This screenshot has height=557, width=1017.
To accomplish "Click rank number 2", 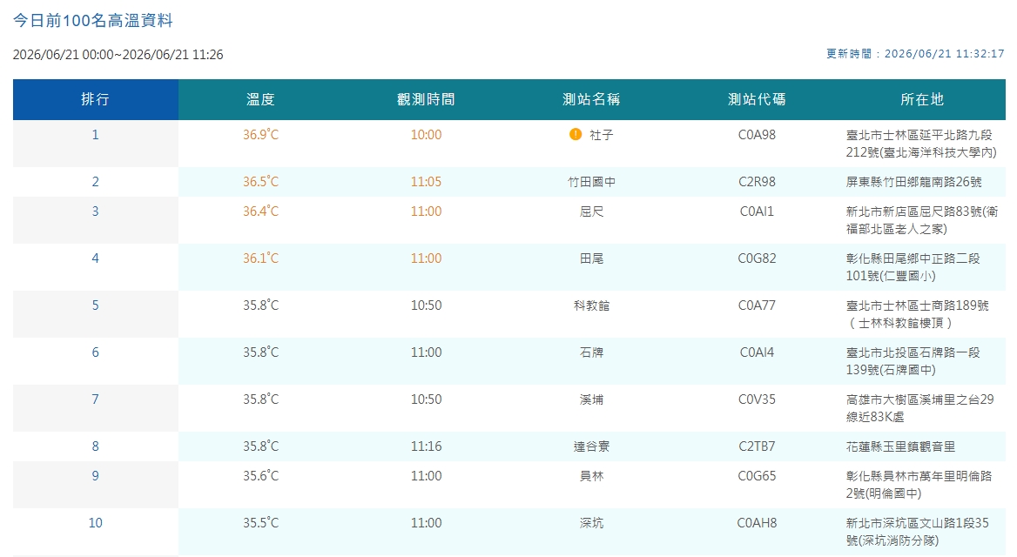I will pos(96,182).
